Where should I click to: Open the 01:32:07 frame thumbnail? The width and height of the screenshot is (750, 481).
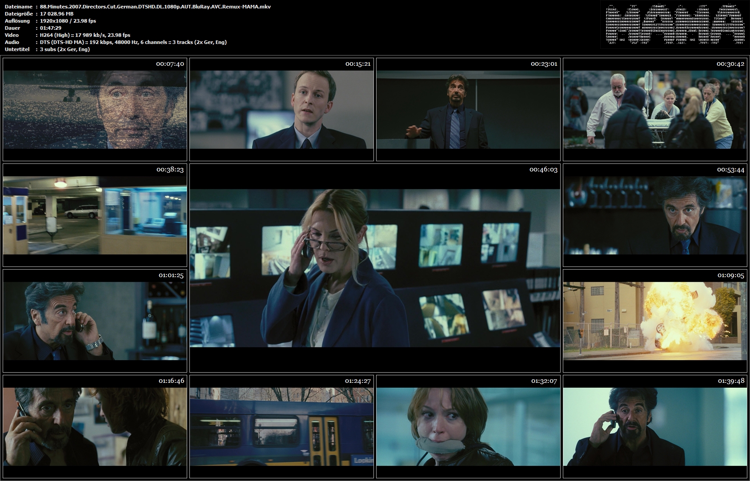(x=468, y=426)
